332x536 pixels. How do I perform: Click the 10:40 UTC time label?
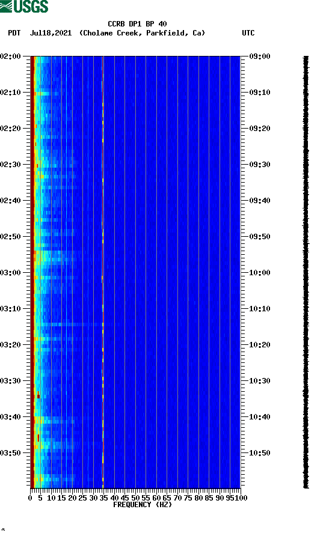coord(260,417)
